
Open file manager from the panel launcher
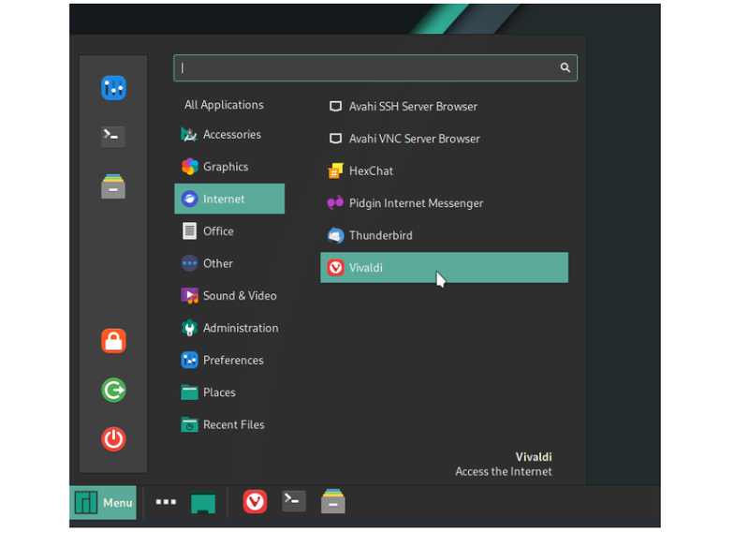[x=333, y=501]
